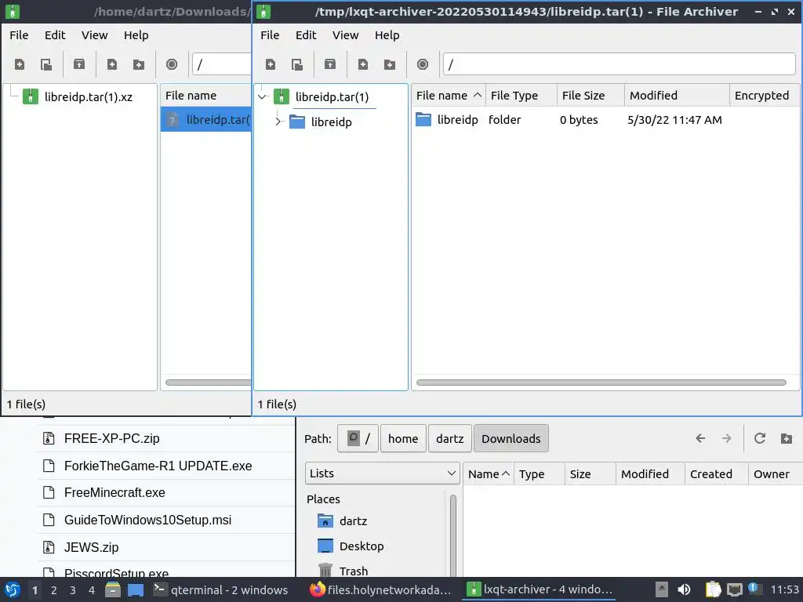The height and width of the screenshot is (602, 803).
Task: Click the dartz path button
Action: (449, 439)
